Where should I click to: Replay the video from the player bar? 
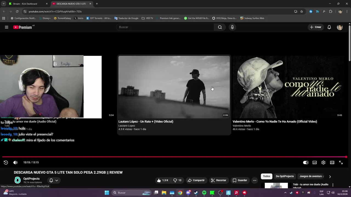(x=6, y=163)
